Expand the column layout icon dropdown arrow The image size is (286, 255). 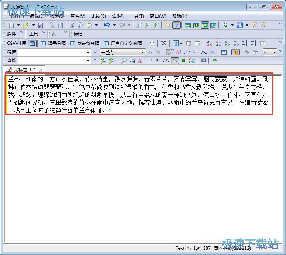point(181,43)
